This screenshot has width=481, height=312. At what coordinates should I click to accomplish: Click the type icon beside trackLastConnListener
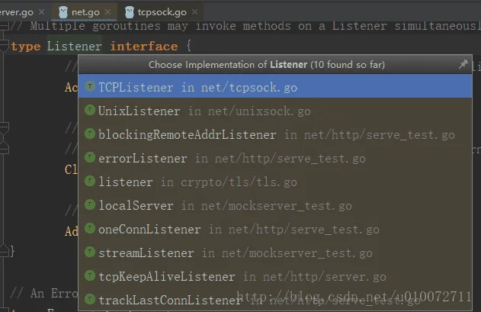tap(90, 299)
